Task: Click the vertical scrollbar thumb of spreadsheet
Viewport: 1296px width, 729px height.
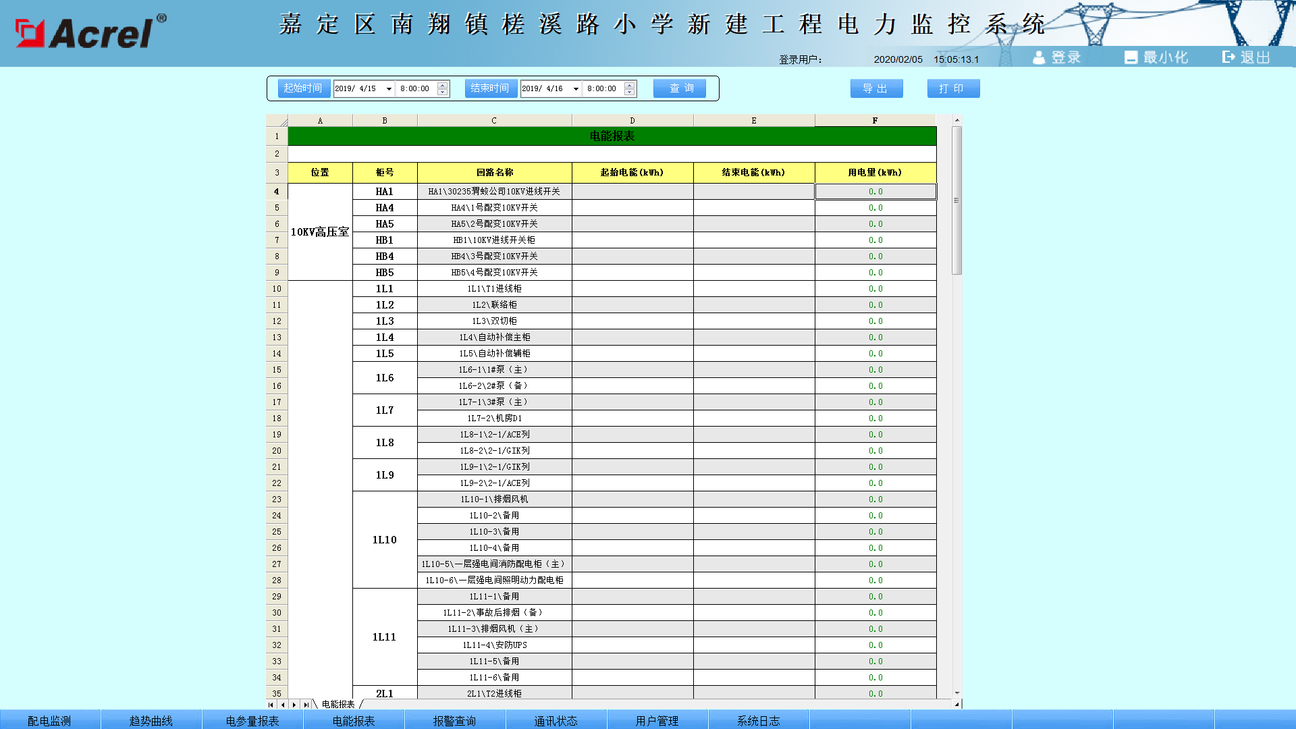Action: click(956, 200)
